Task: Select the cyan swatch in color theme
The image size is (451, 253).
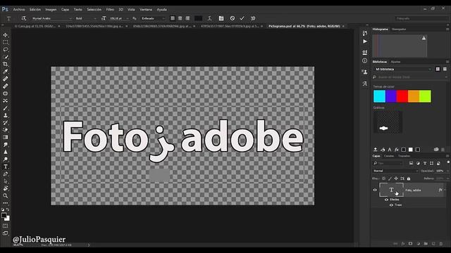Action: [379, 96]
